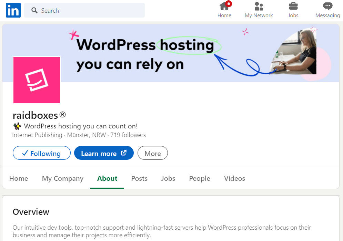Click the pink raidboxes company logo

coord(37,80)
